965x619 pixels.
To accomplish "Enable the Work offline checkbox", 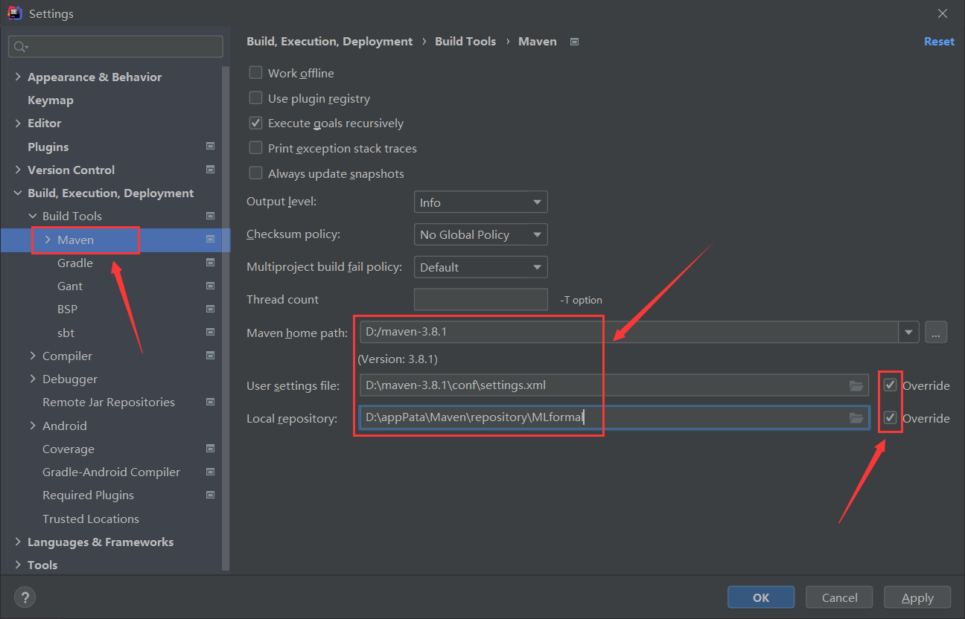I will (x=255, y=73).
